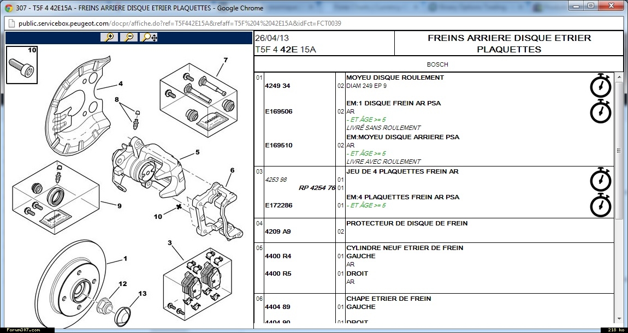The width and height of the screenshot is (628, 333).
Task: Click the zoom out magnifier icon
Action: click(x=129, y=37)
